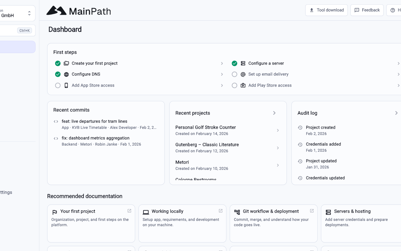Expand the Audit log with its header chevron
Viewport: 401px width, 251px height.
coord(396,113)
